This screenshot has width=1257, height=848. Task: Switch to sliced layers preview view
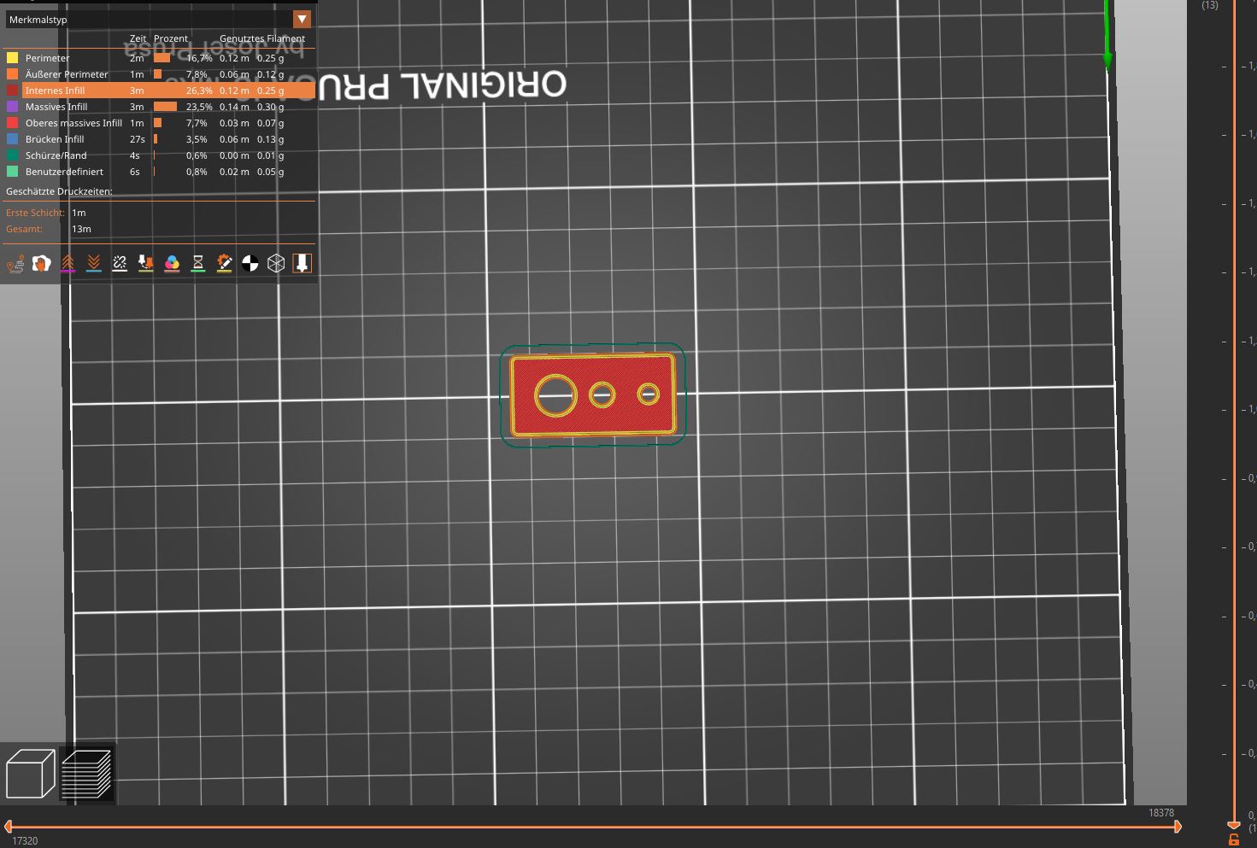[x=87, y=774]
